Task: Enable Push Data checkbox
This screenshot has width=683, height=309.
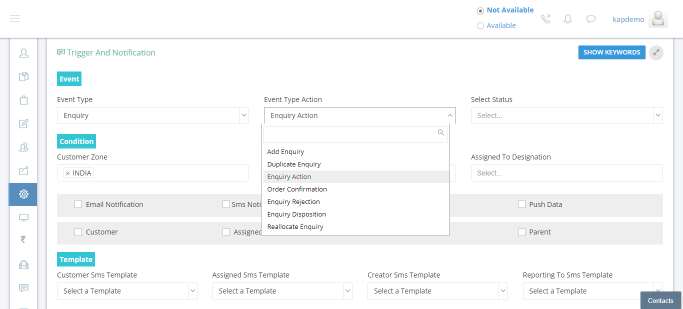Action: pyautogui.click(x=521, y=204)
